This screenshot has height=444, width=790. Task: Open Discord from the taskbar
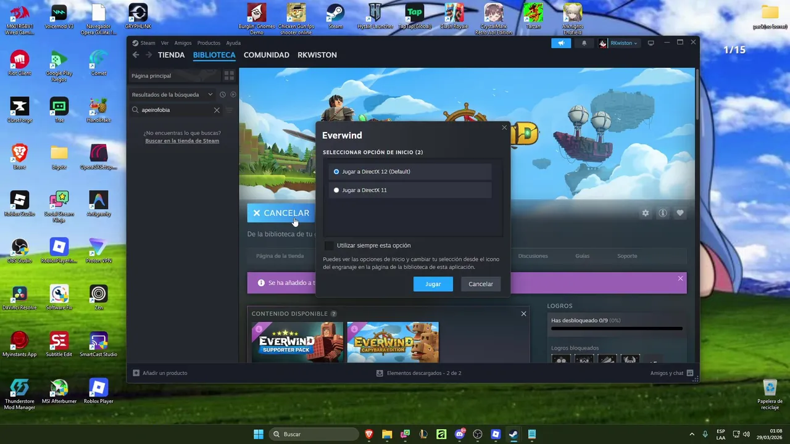460,434
